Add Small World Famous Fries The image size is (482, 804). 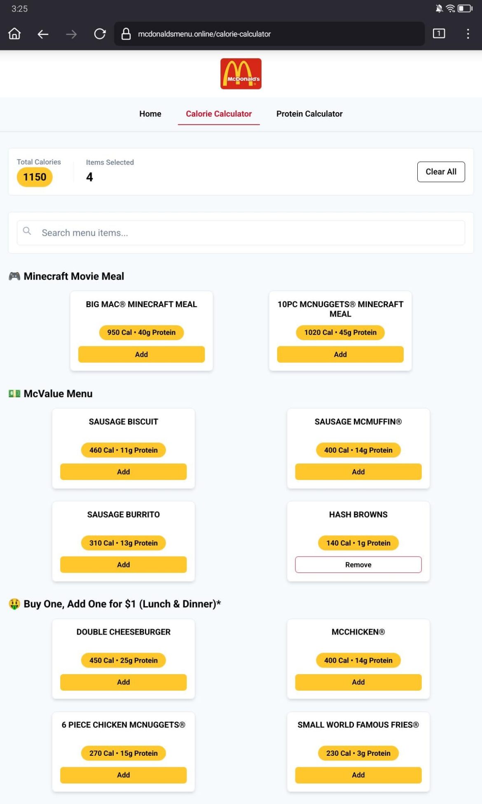click(x=358, y=775)
